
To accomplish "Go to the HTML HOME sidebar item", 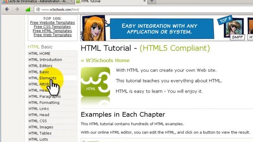I will point(53,54).
